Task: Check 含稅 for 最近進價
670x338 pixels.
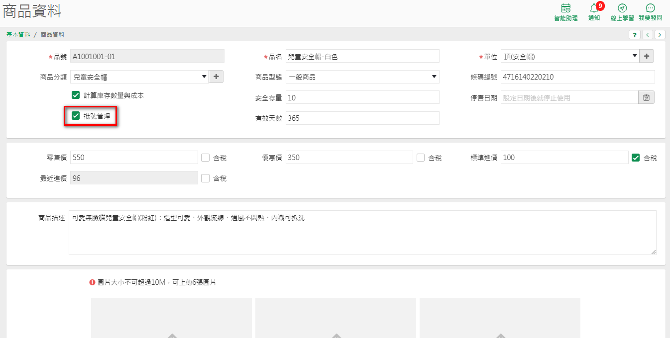Action: [x=206, y=178]
